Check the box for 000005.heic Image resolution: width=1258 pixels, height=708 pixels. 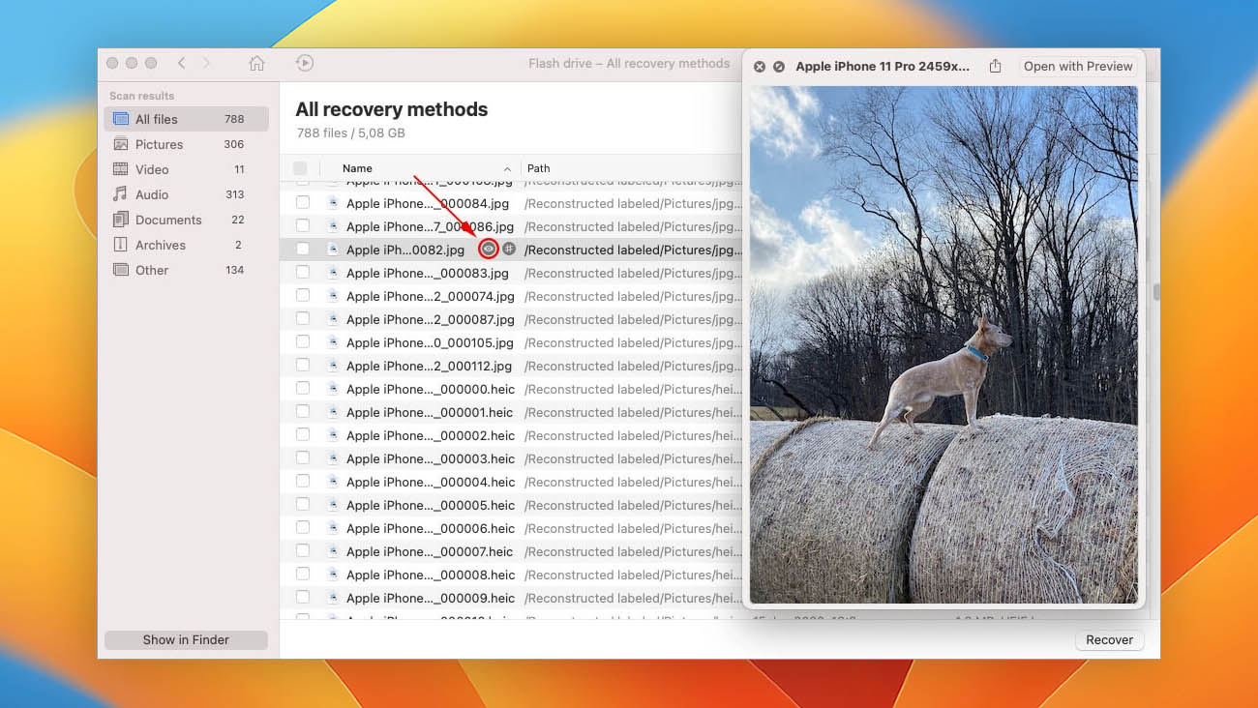[303, 504]
